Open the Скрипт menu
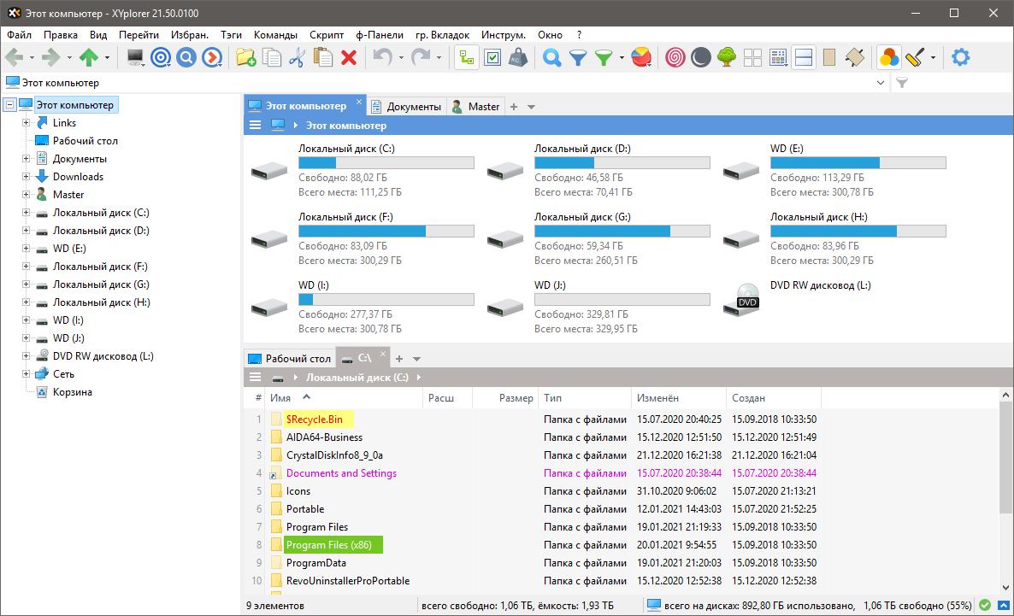This screenshot has width=1014, height=616. [x=327, y=35]
